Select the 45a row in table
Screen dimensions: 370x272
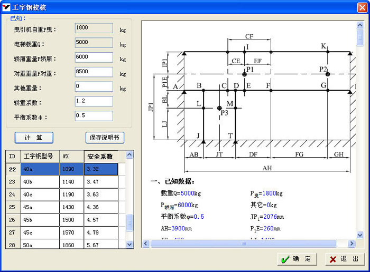tap(39, 207)
